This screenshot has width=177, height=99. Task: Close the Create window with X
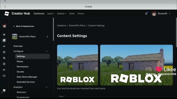(5, 1)
